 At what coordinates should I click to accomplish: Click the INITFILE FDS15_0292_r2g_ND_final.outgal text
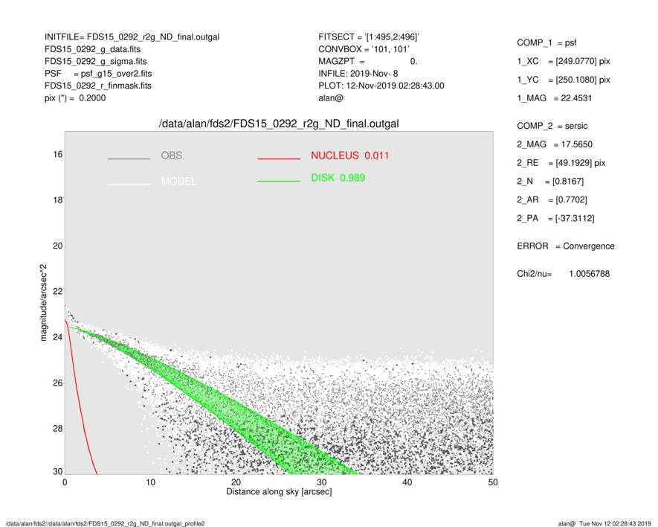pyautogui.click(x=132, y=37)
